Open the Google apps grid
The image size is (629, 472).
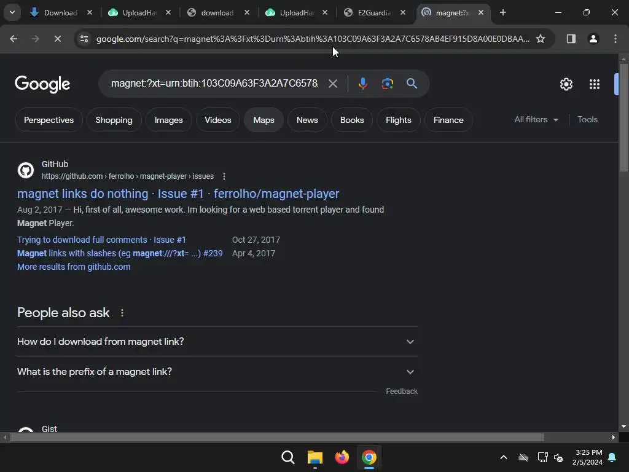(x=594, y=84)
